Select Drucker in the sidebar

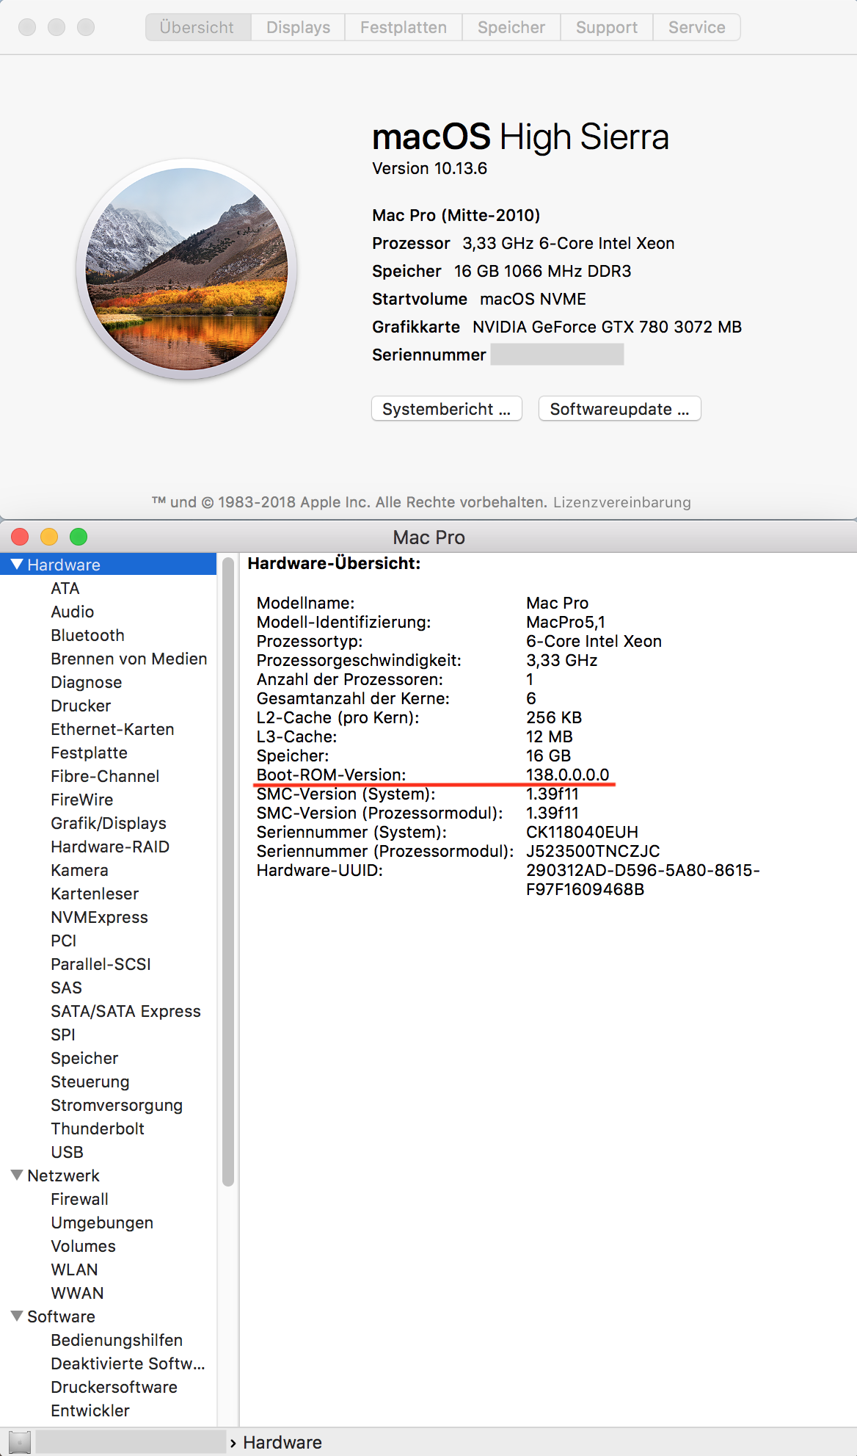tap(81, 706)
